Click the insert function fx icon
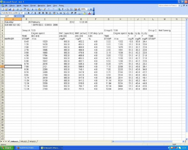Image resolution: width=188 pixels, height=150 pixels. click(24, 16)
